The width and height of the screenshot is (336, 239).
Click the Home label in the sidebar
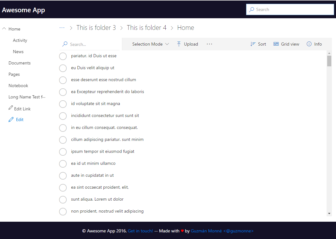pyautogui.click(x=14, y=29)
